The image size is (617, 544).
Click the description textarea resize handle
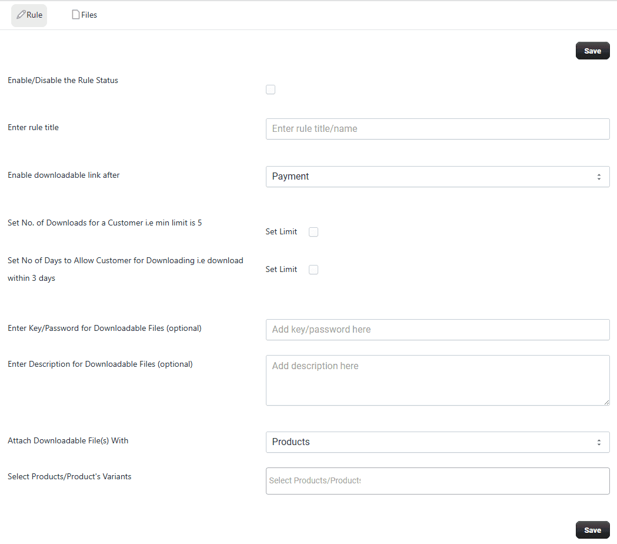pyautogui.click(x=606, y=402)
